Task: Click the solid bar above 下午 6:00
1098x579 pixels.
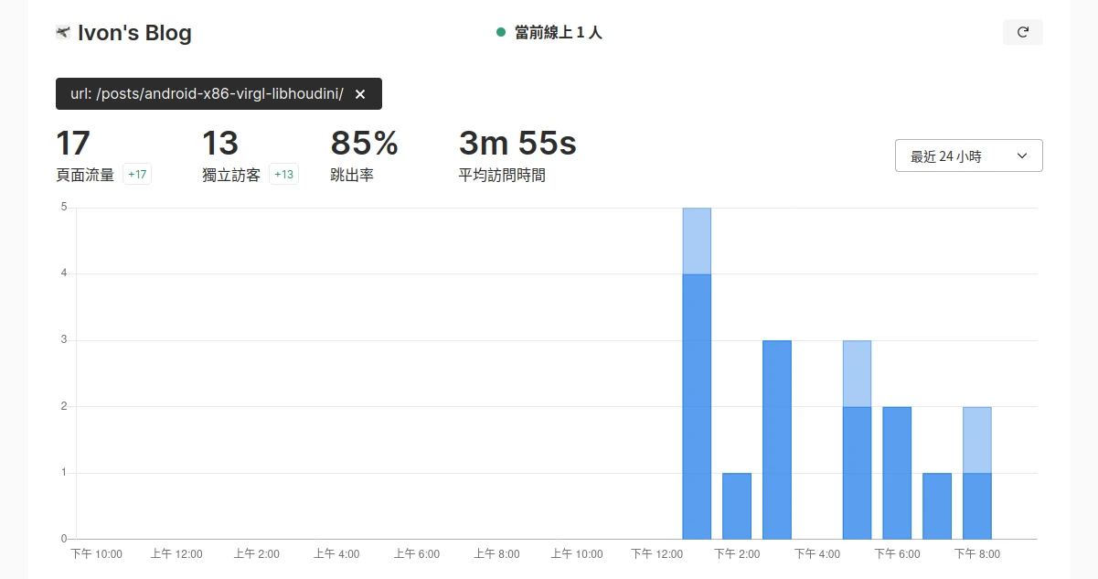Action: 897,472
